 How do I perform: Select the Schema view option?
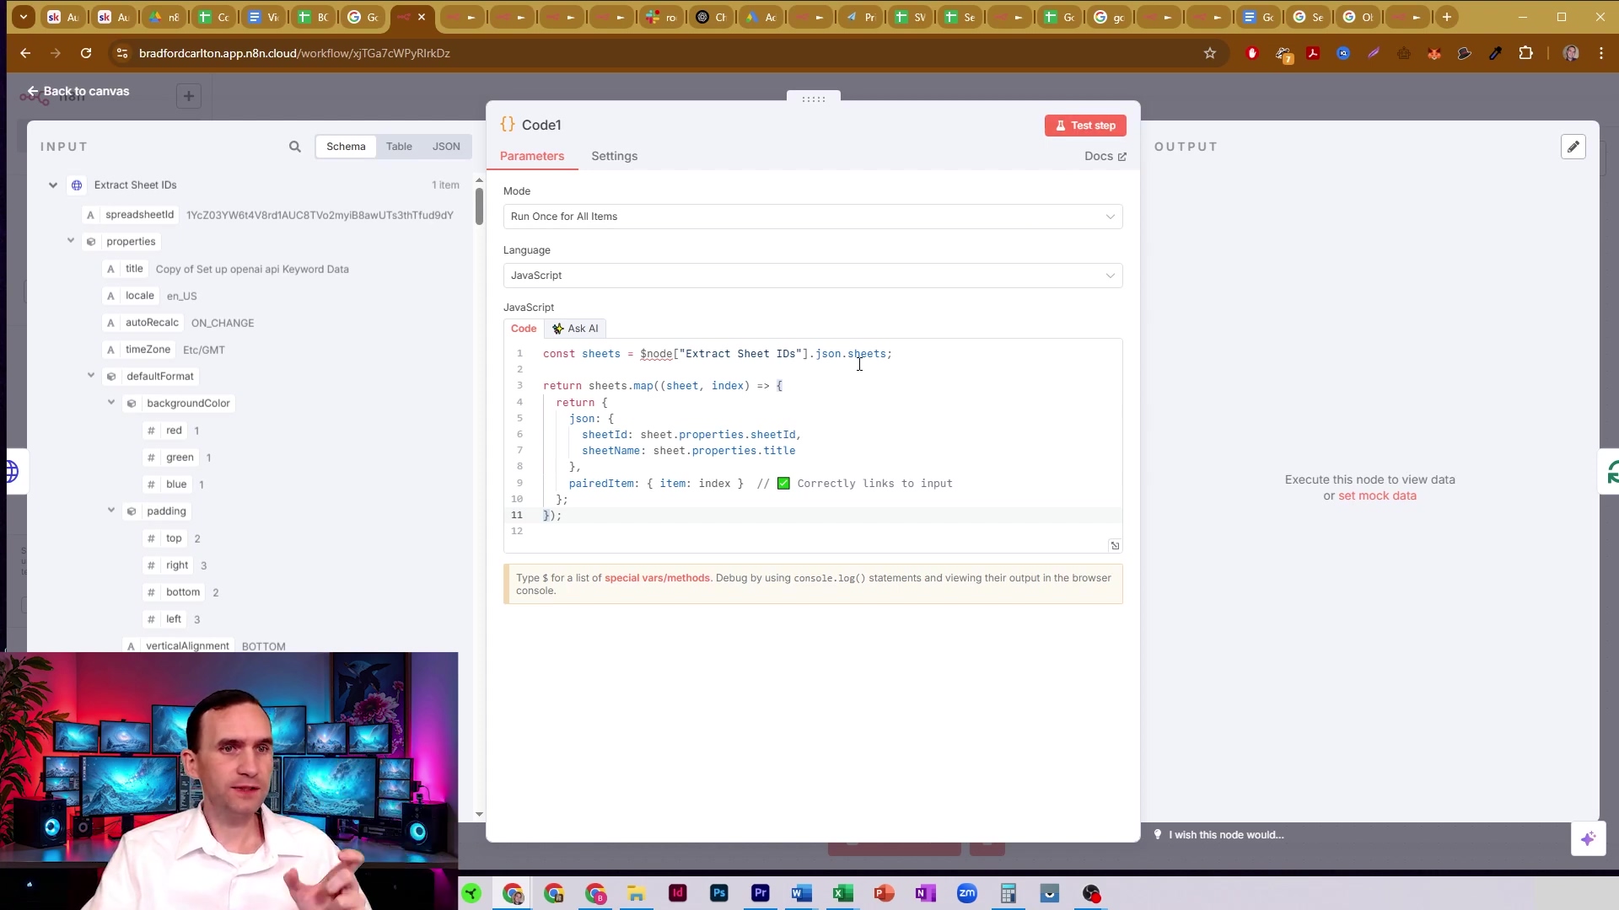[346, 147]
